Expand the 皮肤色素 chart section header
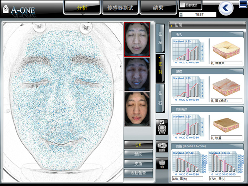 (207, 109)
